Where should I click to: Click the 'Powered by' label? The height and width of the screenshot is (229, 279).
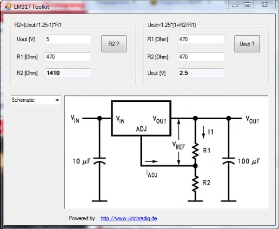[82, 218]
